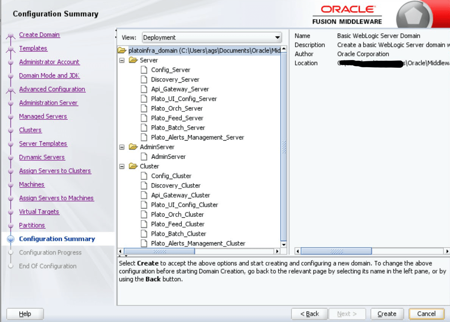Click the details pane horizontal scrollbar thumb
Viewport: 450px width, 322px height.
point(336,251)
